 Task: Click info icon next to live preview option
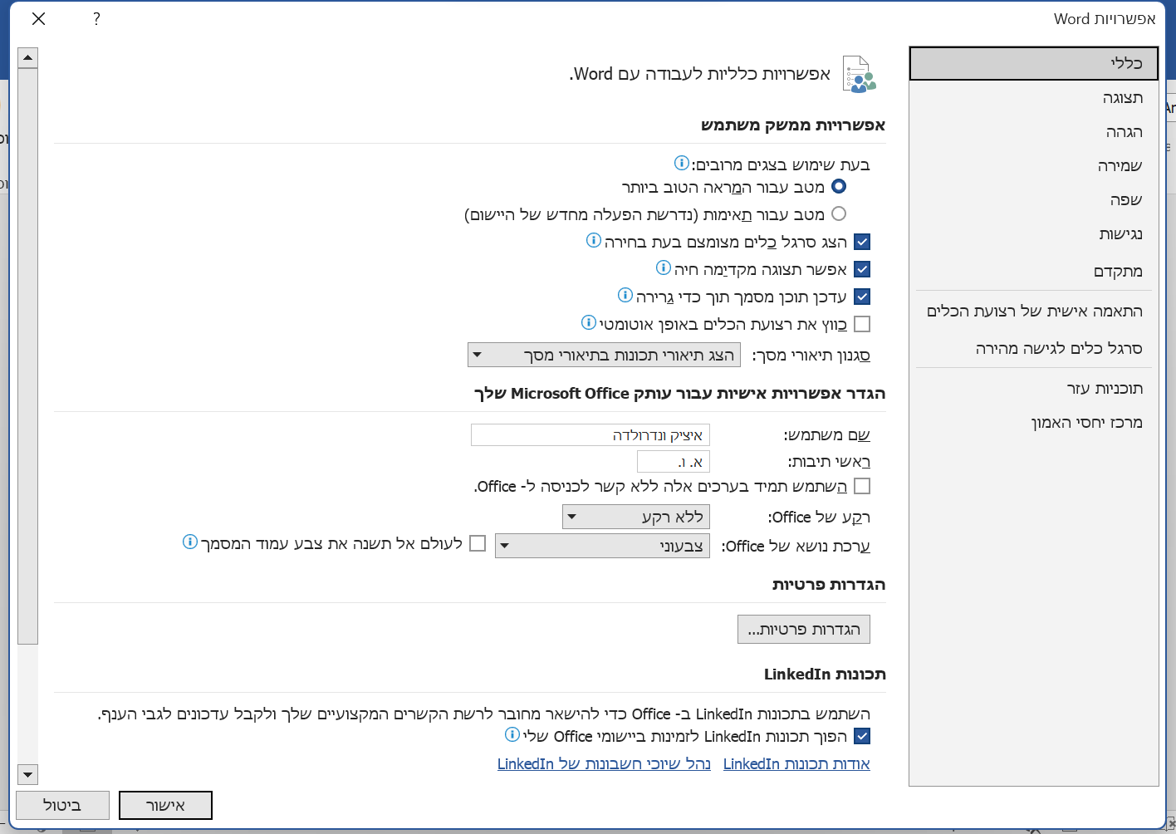click(x=663, y=267)
